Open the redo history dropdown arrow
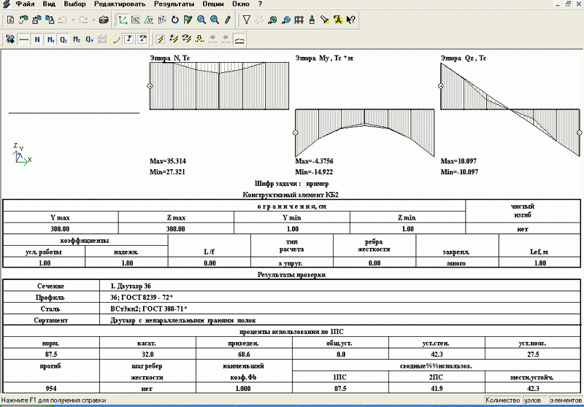 click(93, 20)
